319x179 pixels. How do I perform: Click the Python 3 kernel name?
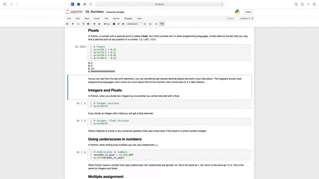click(245, 18)
